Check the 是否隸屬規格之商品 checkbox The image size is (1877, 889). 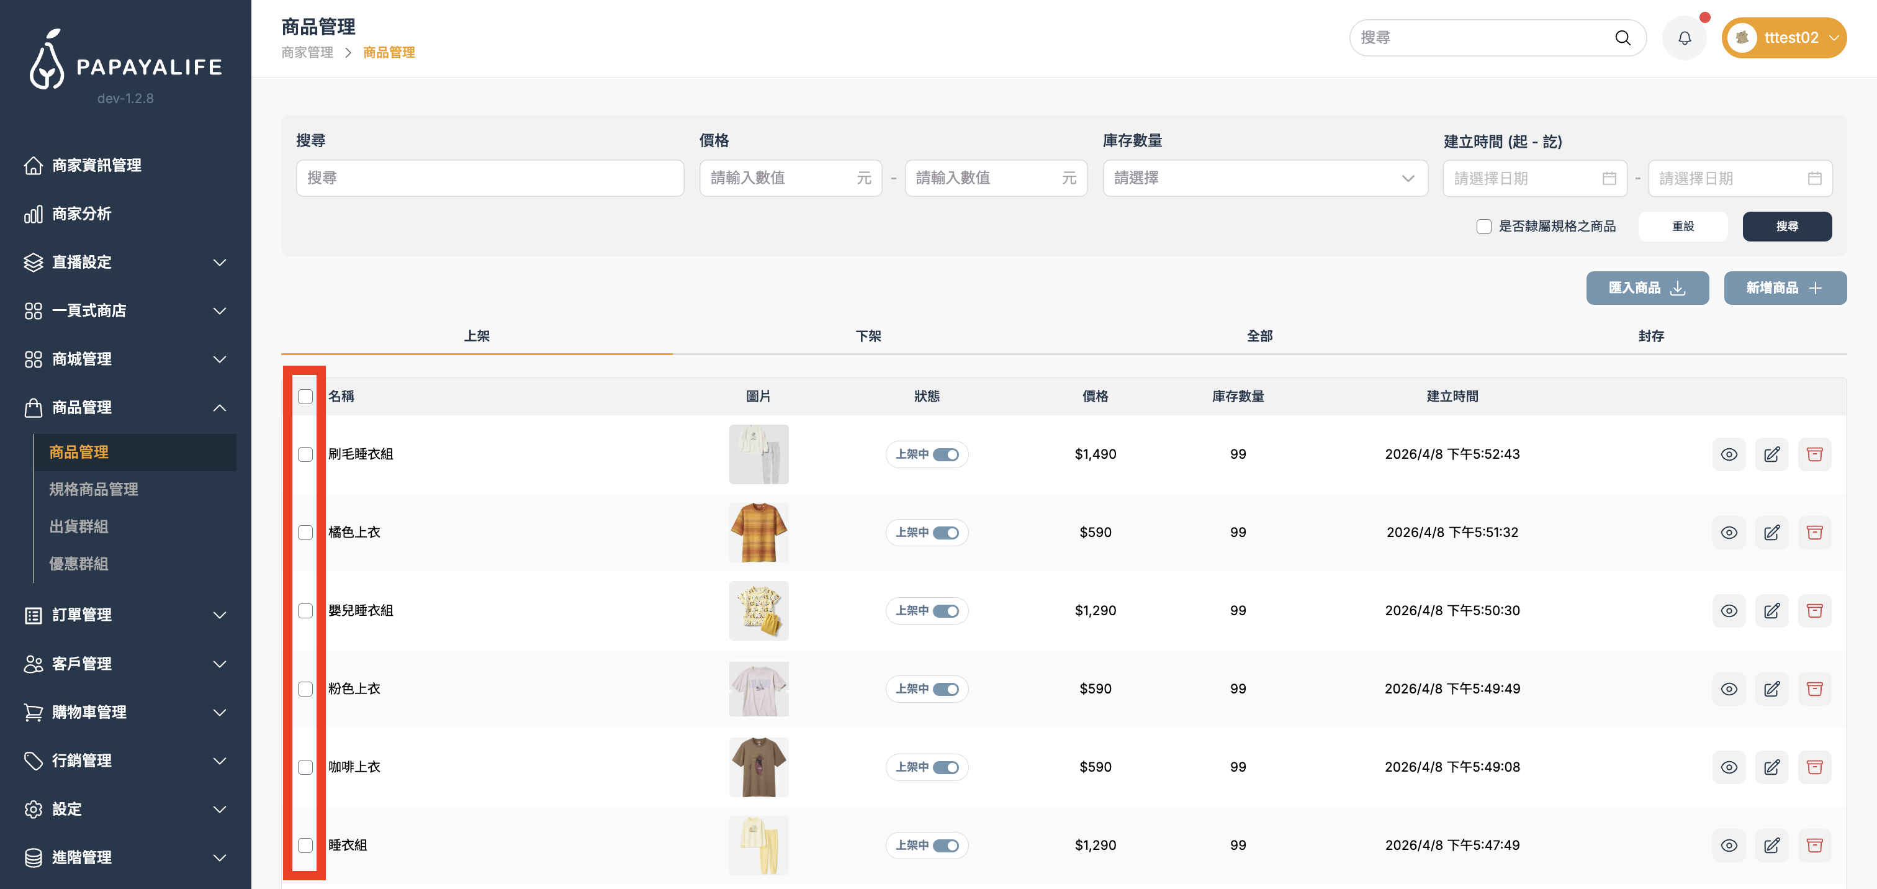coord(1483,227)
